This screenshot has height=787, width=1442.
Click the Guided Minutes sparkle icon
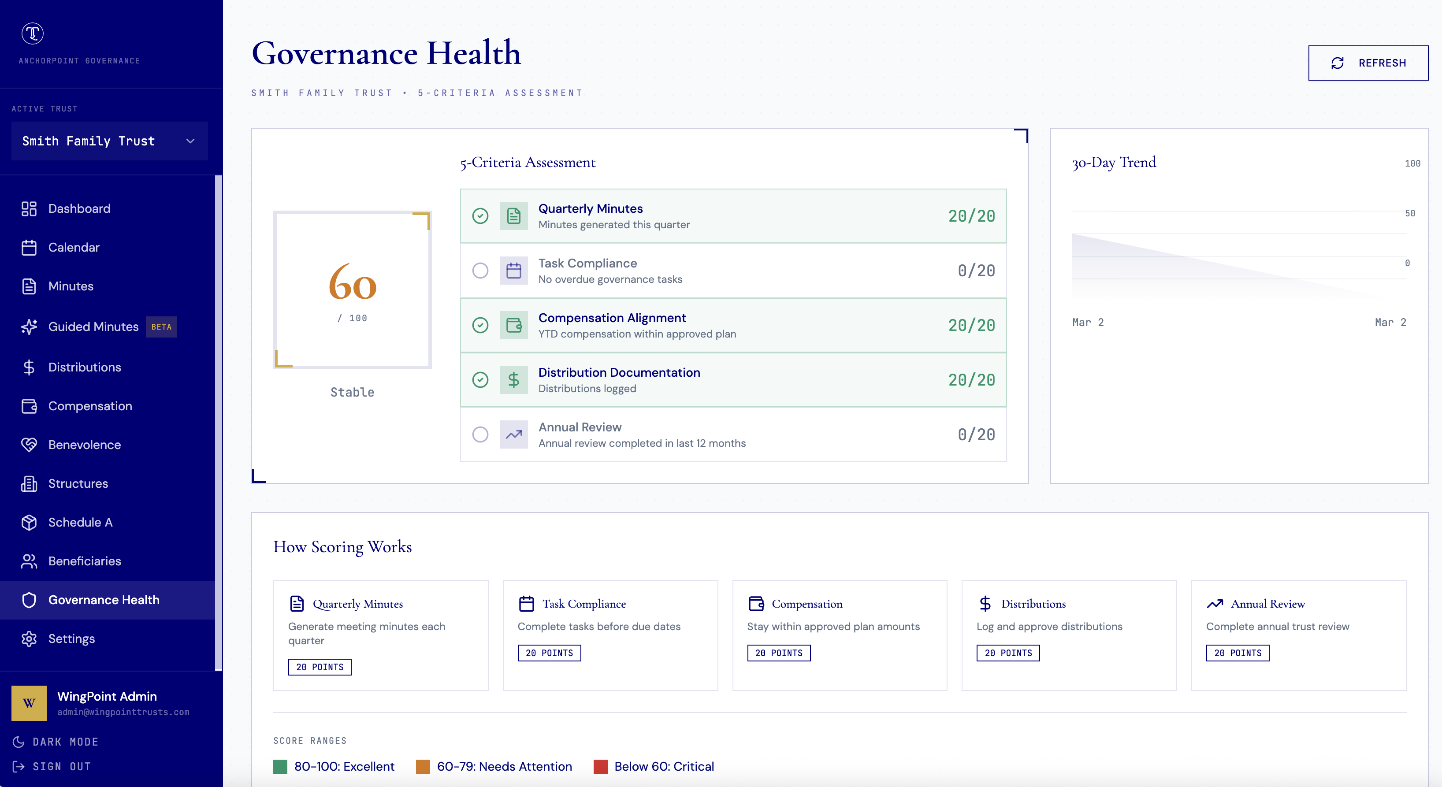(x=29, y=327)
